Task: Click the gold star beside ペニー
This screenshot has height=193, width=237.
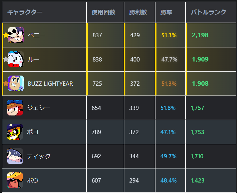Action: tap(6, 35)
